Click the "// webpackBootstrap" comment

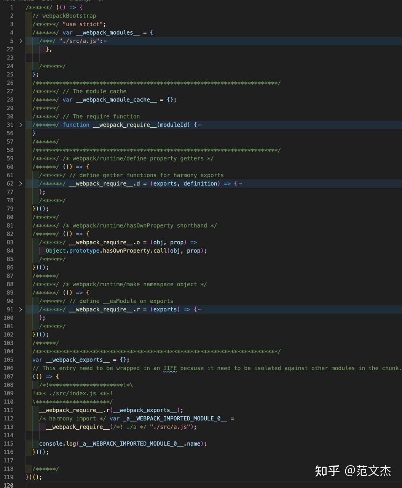(64, 16)
